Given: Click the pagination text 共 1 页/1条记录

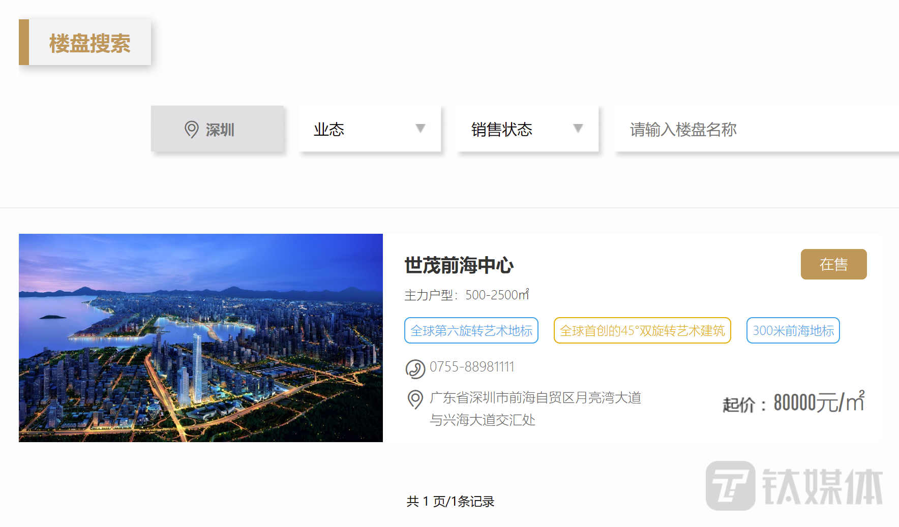Looking at the screenshot, I should 451,502.
